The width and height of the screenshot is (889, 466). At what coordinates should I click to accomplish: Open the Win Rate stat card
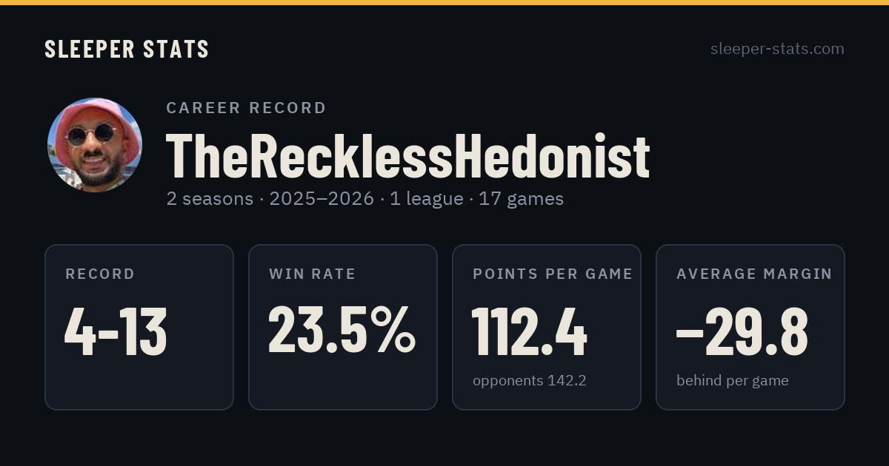[x=343, y=327]
